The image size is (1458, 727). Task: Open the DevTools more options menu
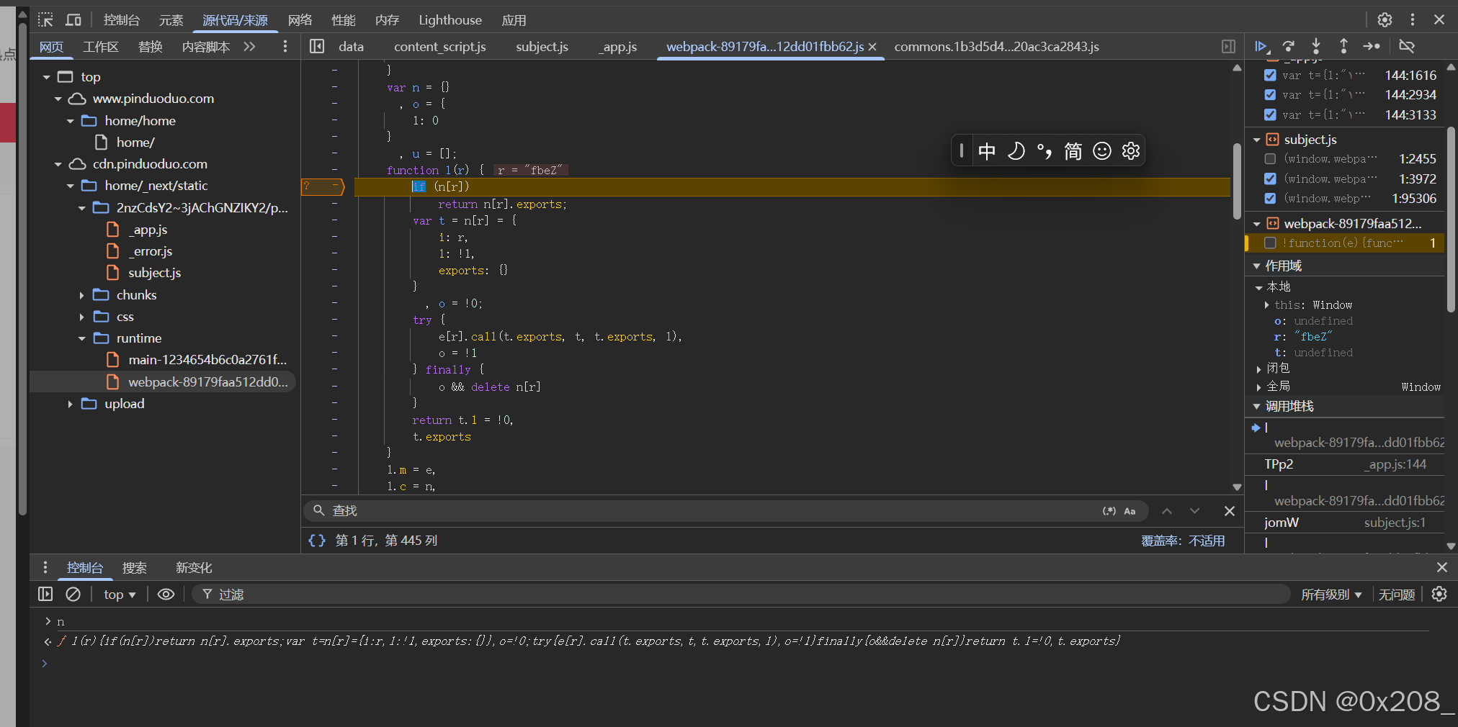tap(1412, 19)
